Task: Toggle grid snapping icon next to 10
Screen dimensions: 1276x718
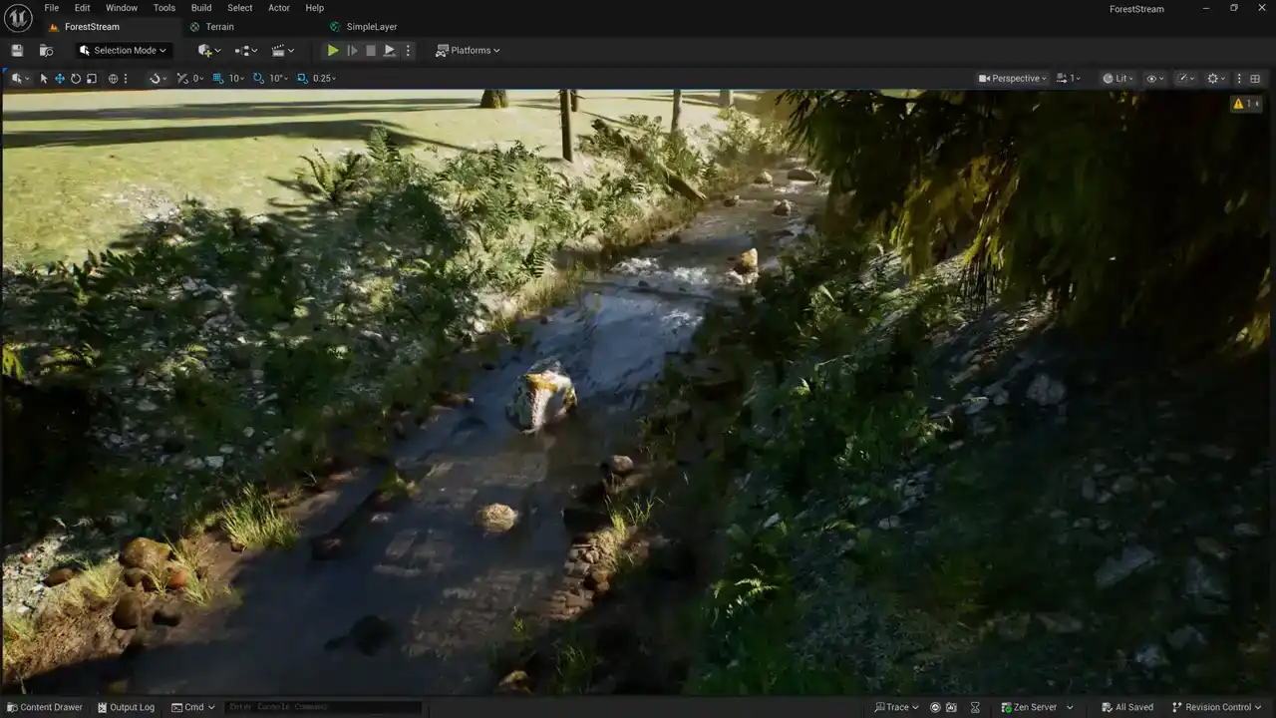Action: tap(218, 78)
